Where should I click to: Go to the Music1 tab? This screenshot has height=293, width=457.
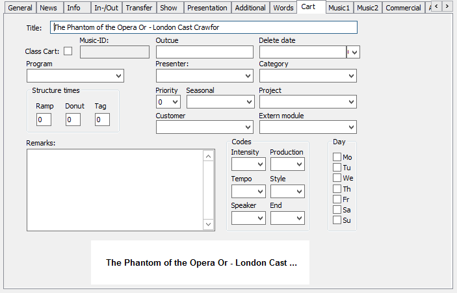click(339, 8)
